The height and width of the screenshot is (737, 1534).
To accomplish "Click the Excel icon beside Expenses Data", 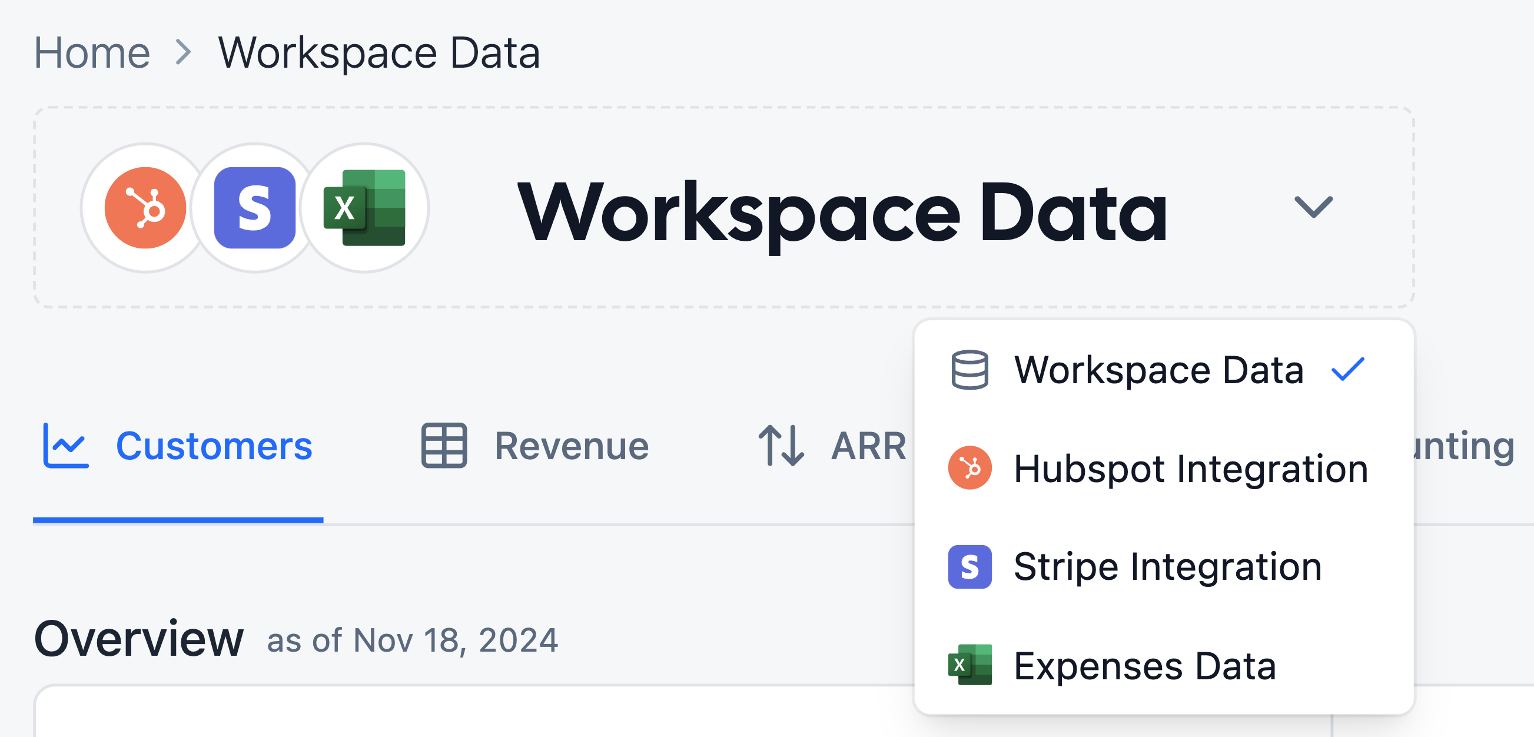I will [x=969, y=665].
